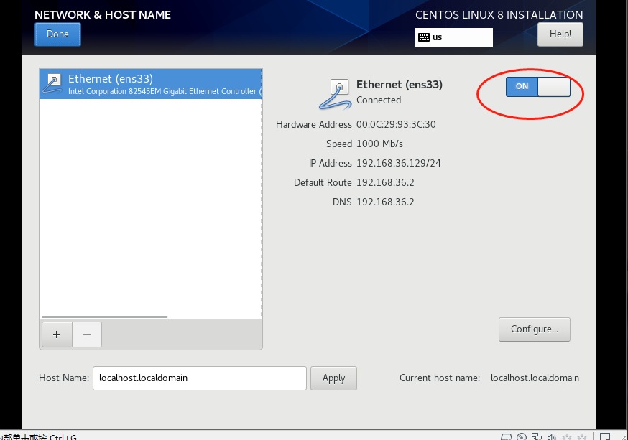628x440 pixels.
Task: Click VMware sound card status icon
Action: coord(552,437)
